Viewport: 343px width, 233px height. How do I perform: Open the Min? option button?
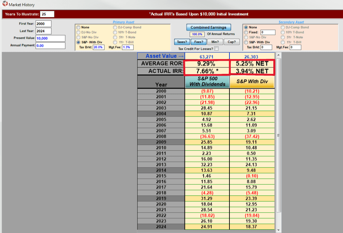[215, 42]
